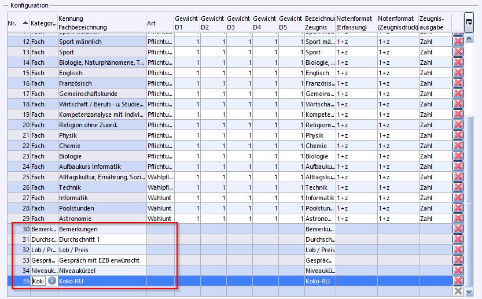Delete the Englisch row with red X
Screen dimensions: 482x299
[458, 73]
